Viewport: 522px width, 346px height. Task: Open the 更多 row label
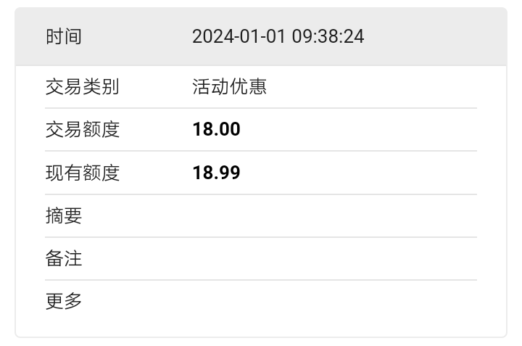(64, 301)
